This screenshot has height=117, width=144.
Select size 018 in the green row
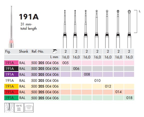click(x=129, y=98)
